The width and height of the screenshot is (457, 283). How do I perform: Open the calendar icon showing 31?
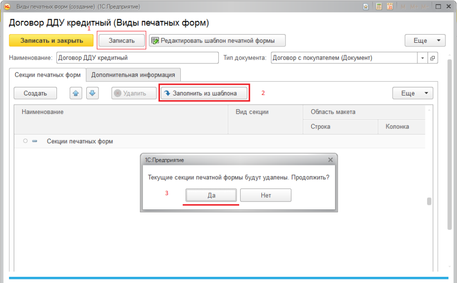tap(389, 7)
